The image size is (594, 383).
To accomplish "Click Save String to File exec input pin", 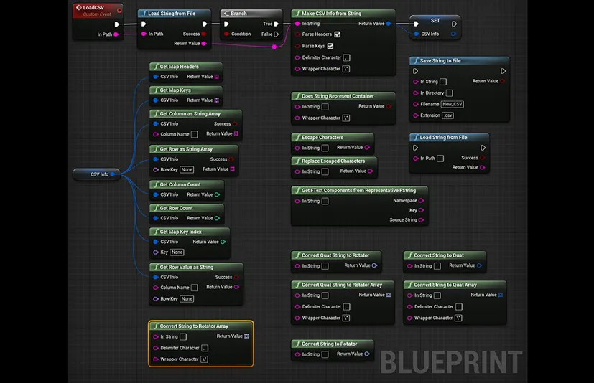I will pyautogui.click(x=416, y=71).
